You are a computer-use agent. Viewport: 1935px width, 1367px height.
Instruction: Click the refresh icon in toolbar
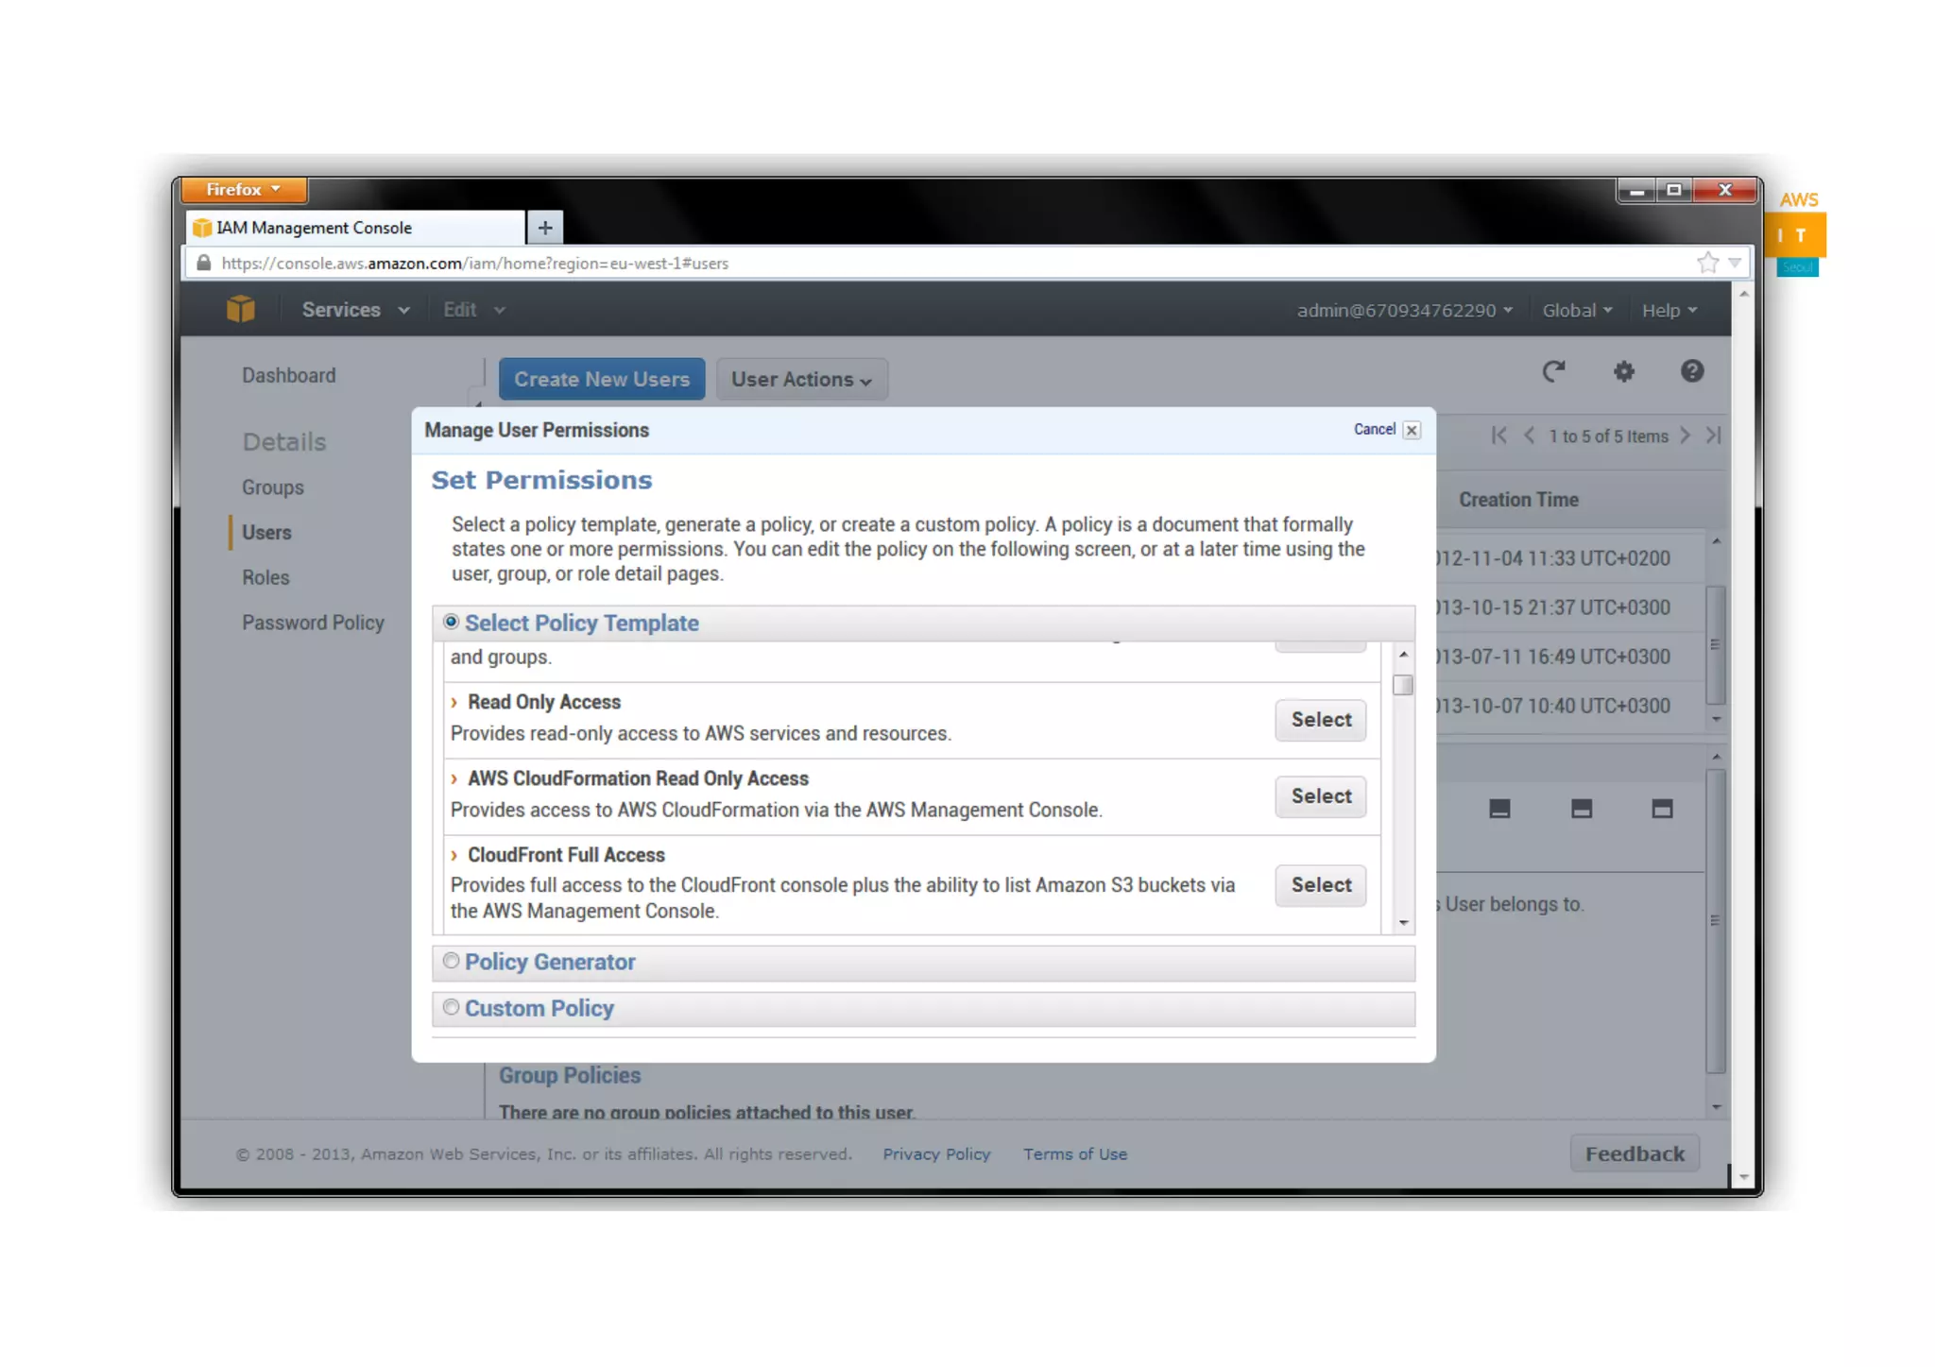click(x=1553, y=371)
